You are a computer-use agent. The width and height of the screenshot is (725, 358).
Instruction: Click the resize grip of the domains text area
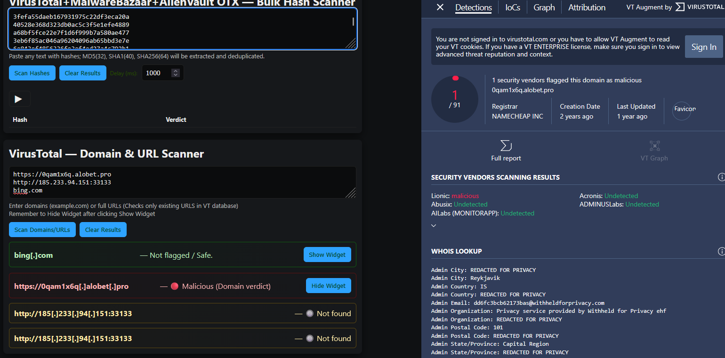(351, 193)
